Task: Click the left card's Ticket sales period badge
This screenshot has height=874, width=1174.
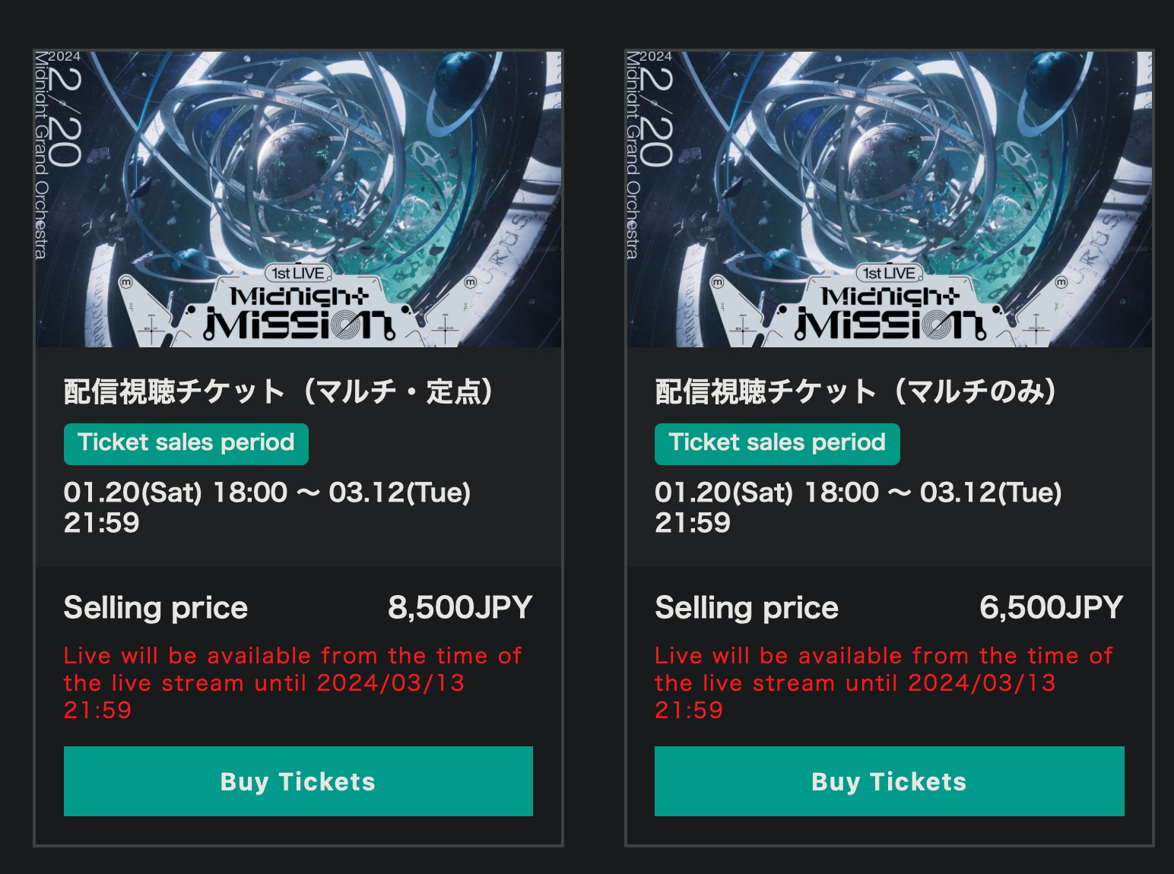Action: (x=186, y=443)
